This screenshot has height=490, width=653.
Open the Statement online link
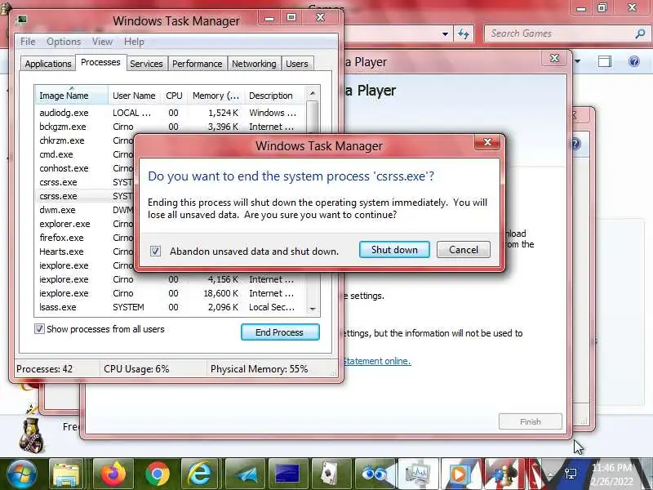tap(377, 361)
